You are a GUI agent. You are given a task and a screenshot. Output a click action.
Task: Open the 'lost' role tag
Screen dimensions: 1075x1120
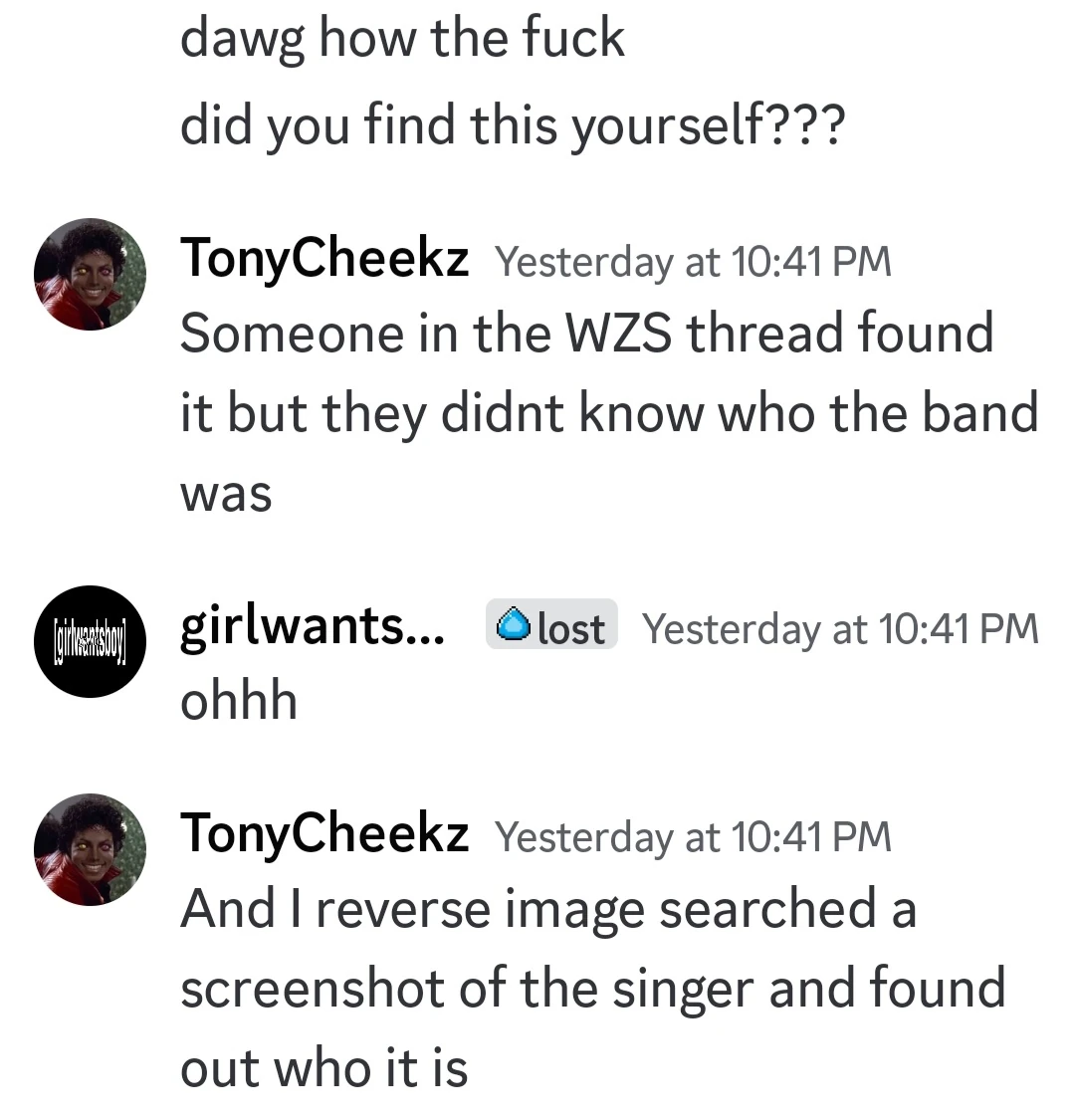pyautogui.click(x=551, y=626)
